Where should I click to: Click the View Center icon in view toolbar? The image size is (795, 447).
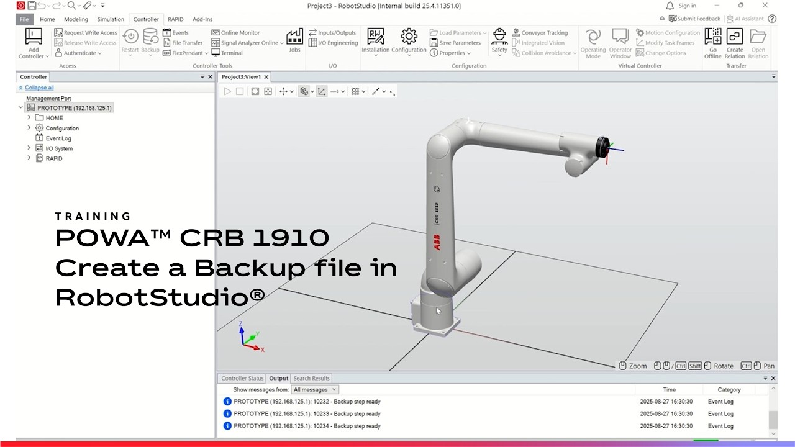tap(268, 91)
